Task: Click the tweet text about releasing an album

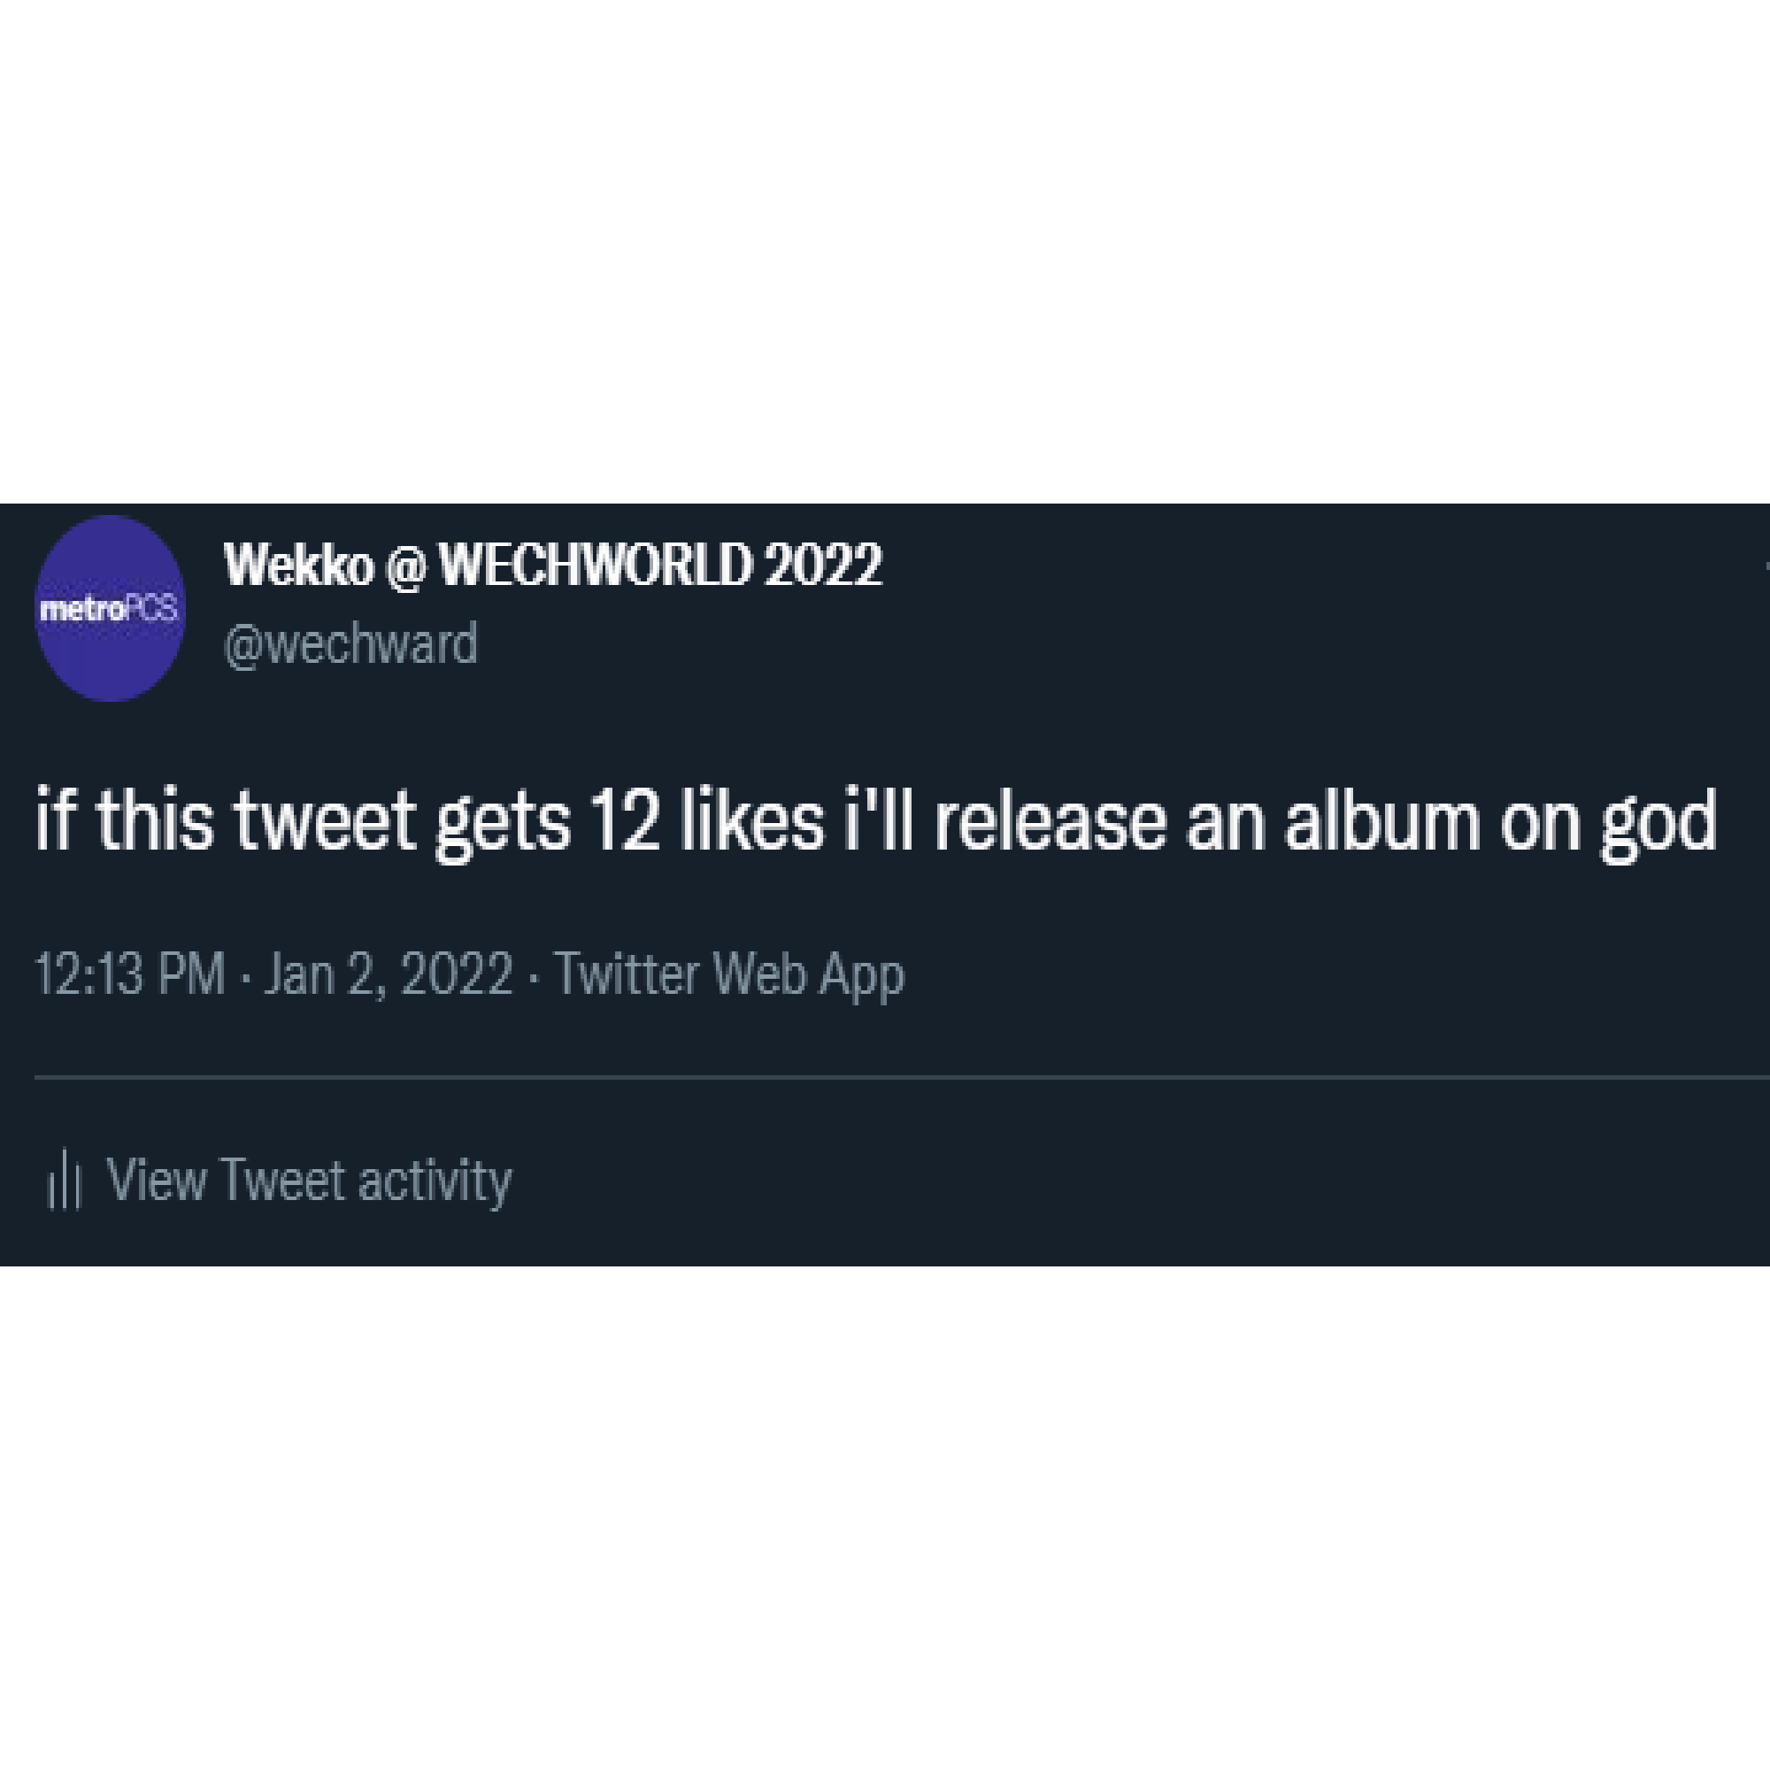Action: [876, 822]
